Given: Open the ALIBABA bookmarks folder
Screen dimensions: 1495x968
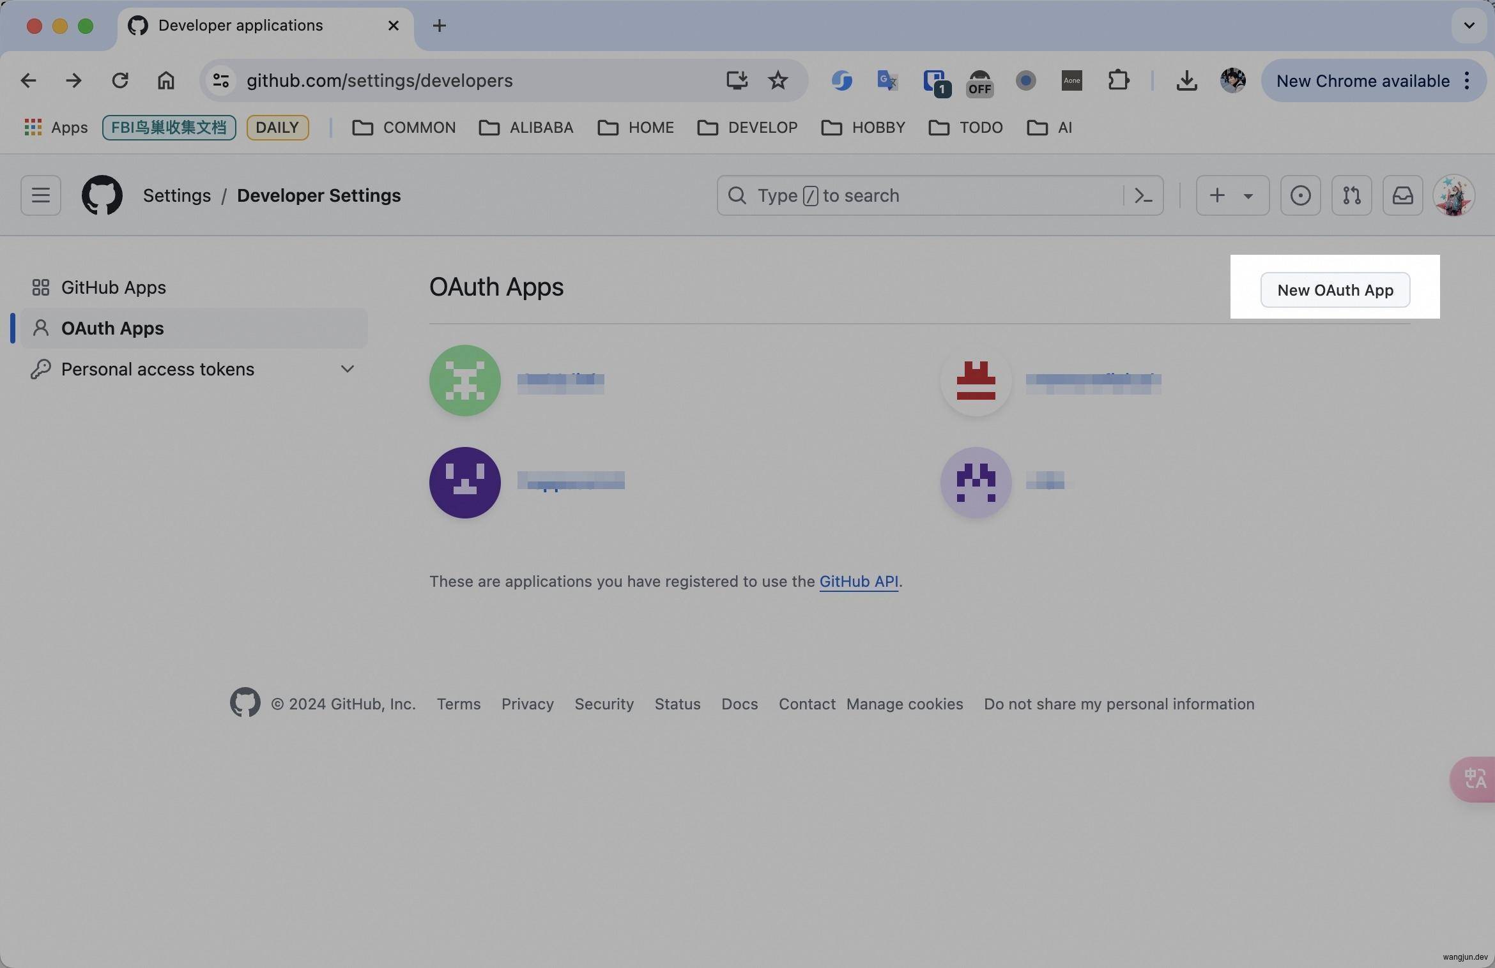Looking at the screenshot, I should (526, 128).
